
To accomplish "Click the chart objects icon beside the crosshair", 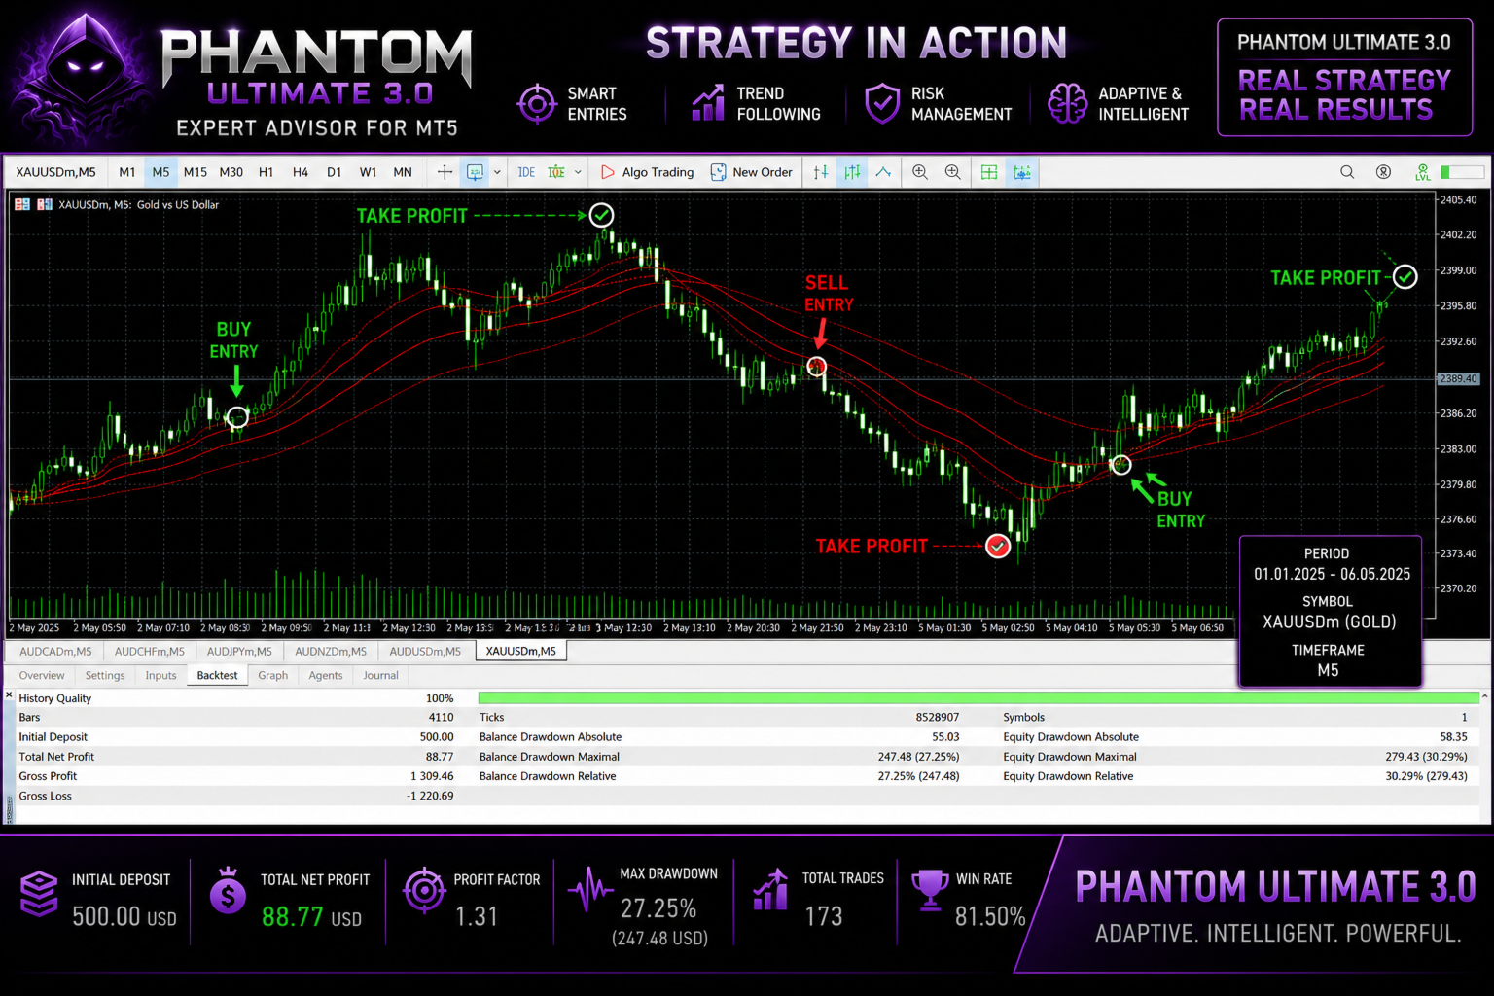I will pyautogui.click(x=475, y=172).
